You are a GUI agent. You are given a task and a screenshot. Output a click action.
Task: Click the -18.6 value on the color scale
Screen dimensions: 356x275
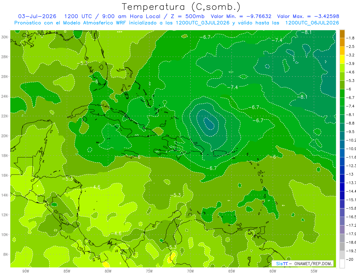351,242
